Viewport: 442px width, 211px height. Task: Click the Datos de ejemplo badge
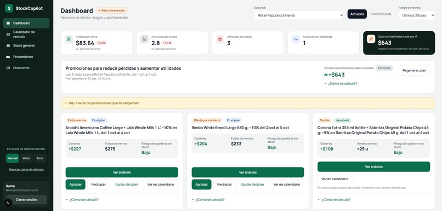pos(112,10)
